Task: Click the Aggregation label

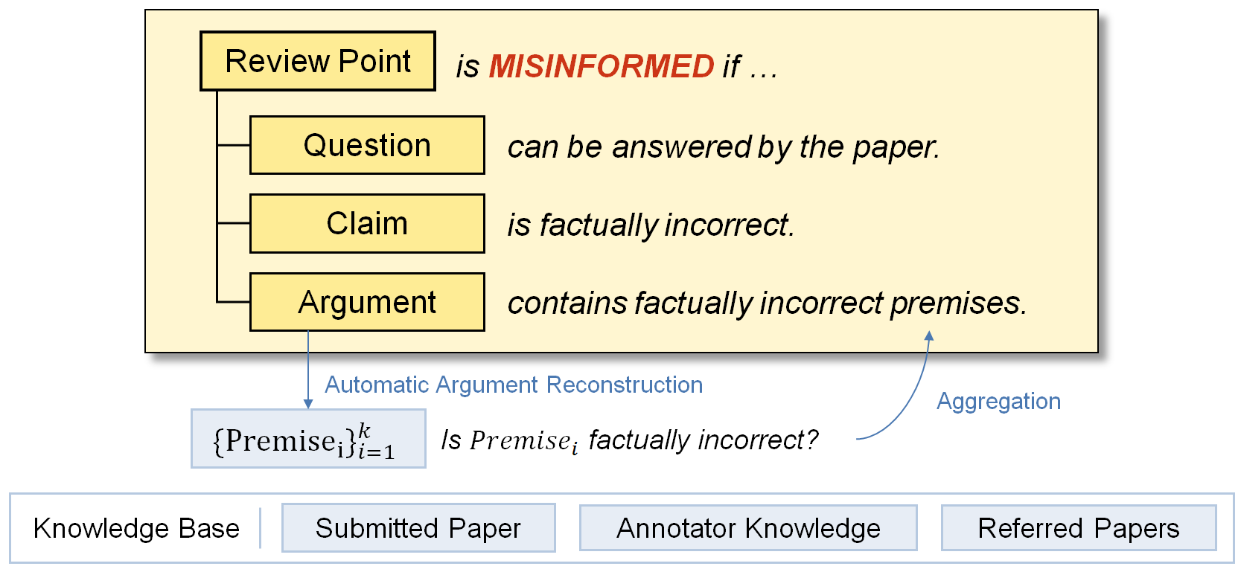Action: tap(998, 401)
